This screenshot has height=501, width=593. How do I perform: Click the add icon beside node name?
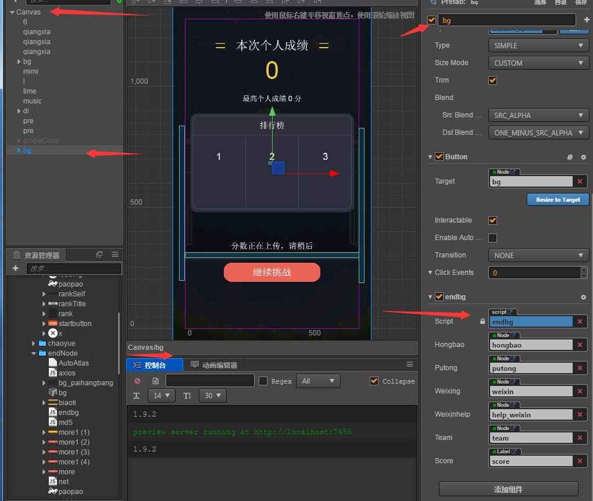587,20
